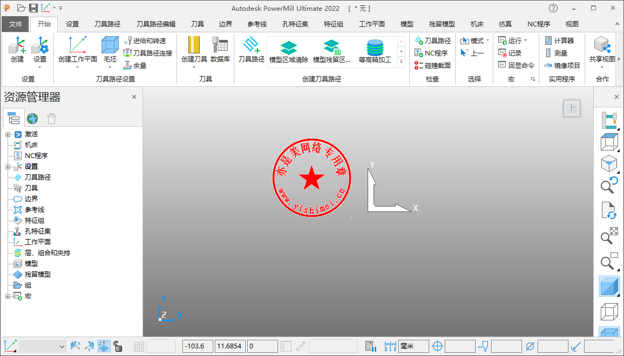Click 回显命令 macro option
Screen dimensions: 624x356
pos(516,65)
